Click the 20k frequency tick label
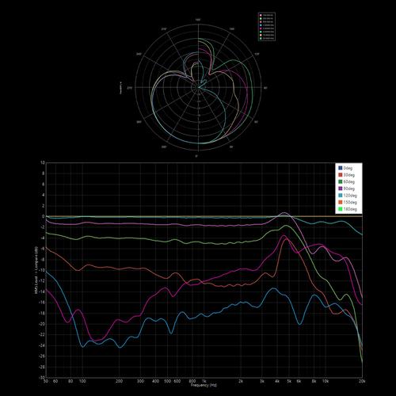The height and width of the screenshot is (396, 396). tap(362, 381)
